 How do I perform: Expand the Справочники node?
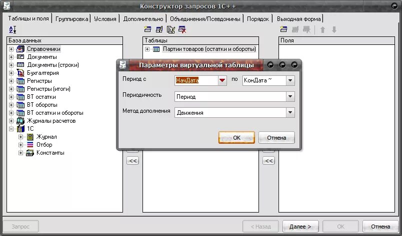[11, 49]
